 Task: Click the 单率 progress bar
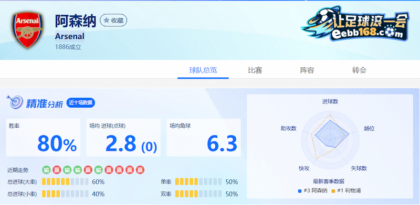coord(198,182)
